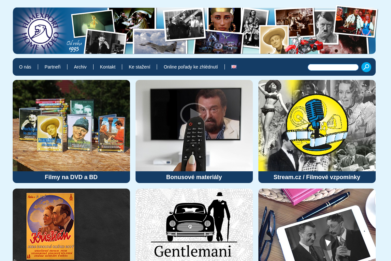391x261 pixels.
Task: Open the Kontakt page
Action: pos(108,67)
